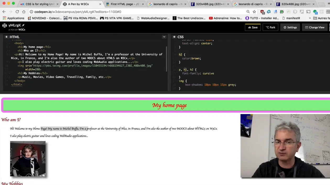The image size is (330, 185).
Task: Click the CodePen logo icon
Action: 4,25
